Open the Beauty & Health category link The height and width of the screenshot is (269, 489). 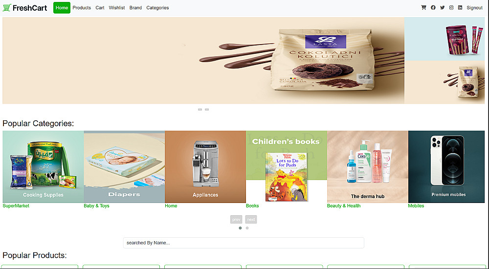point(344,205)
